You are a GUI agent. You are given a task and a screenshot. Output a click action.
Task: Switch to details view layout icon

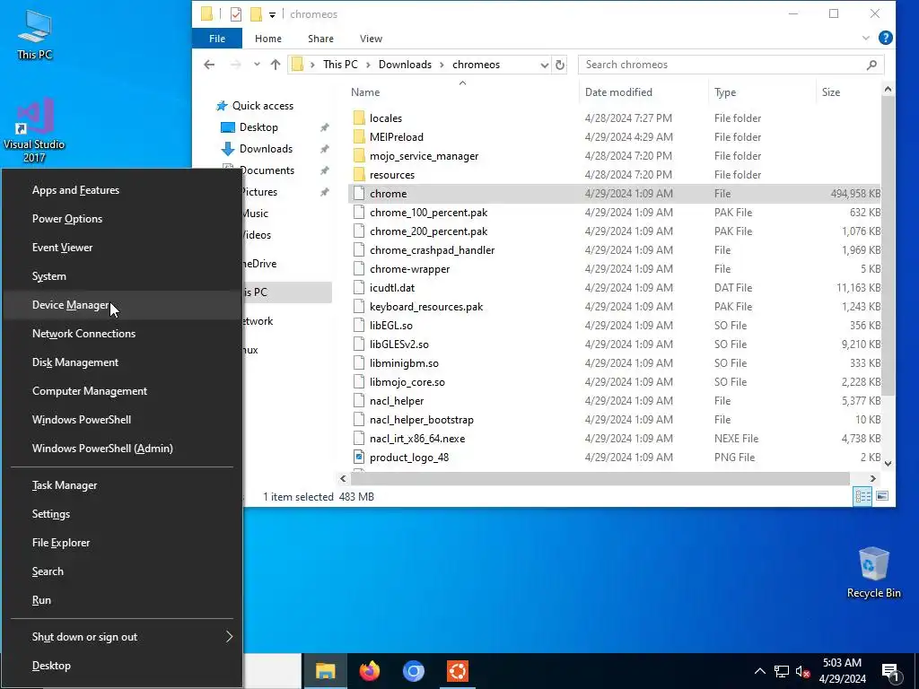(x=862, y=496)
